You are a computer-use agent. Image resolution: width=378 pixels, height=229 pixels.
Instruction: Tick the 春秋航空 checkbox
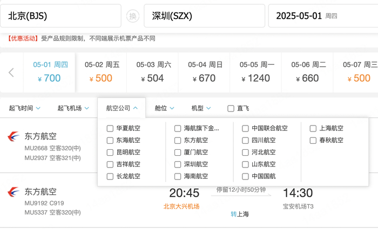pyautogui.click(x=313, y=141)
